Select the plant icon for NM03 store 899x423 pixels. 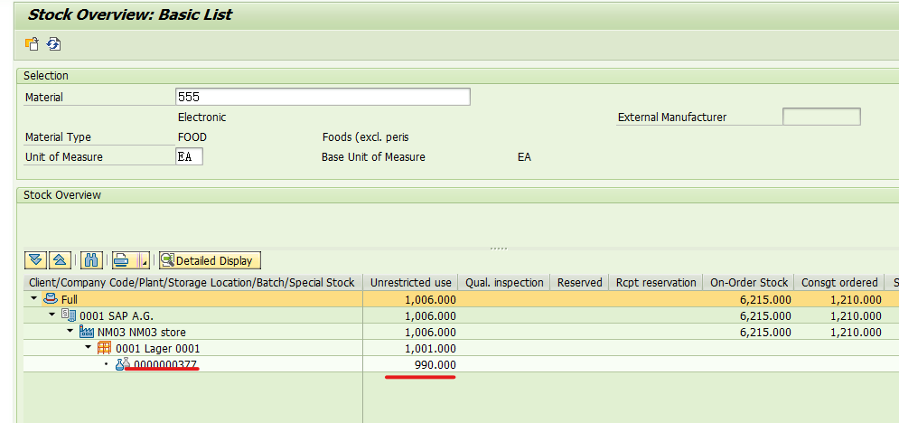click(87, 332)
